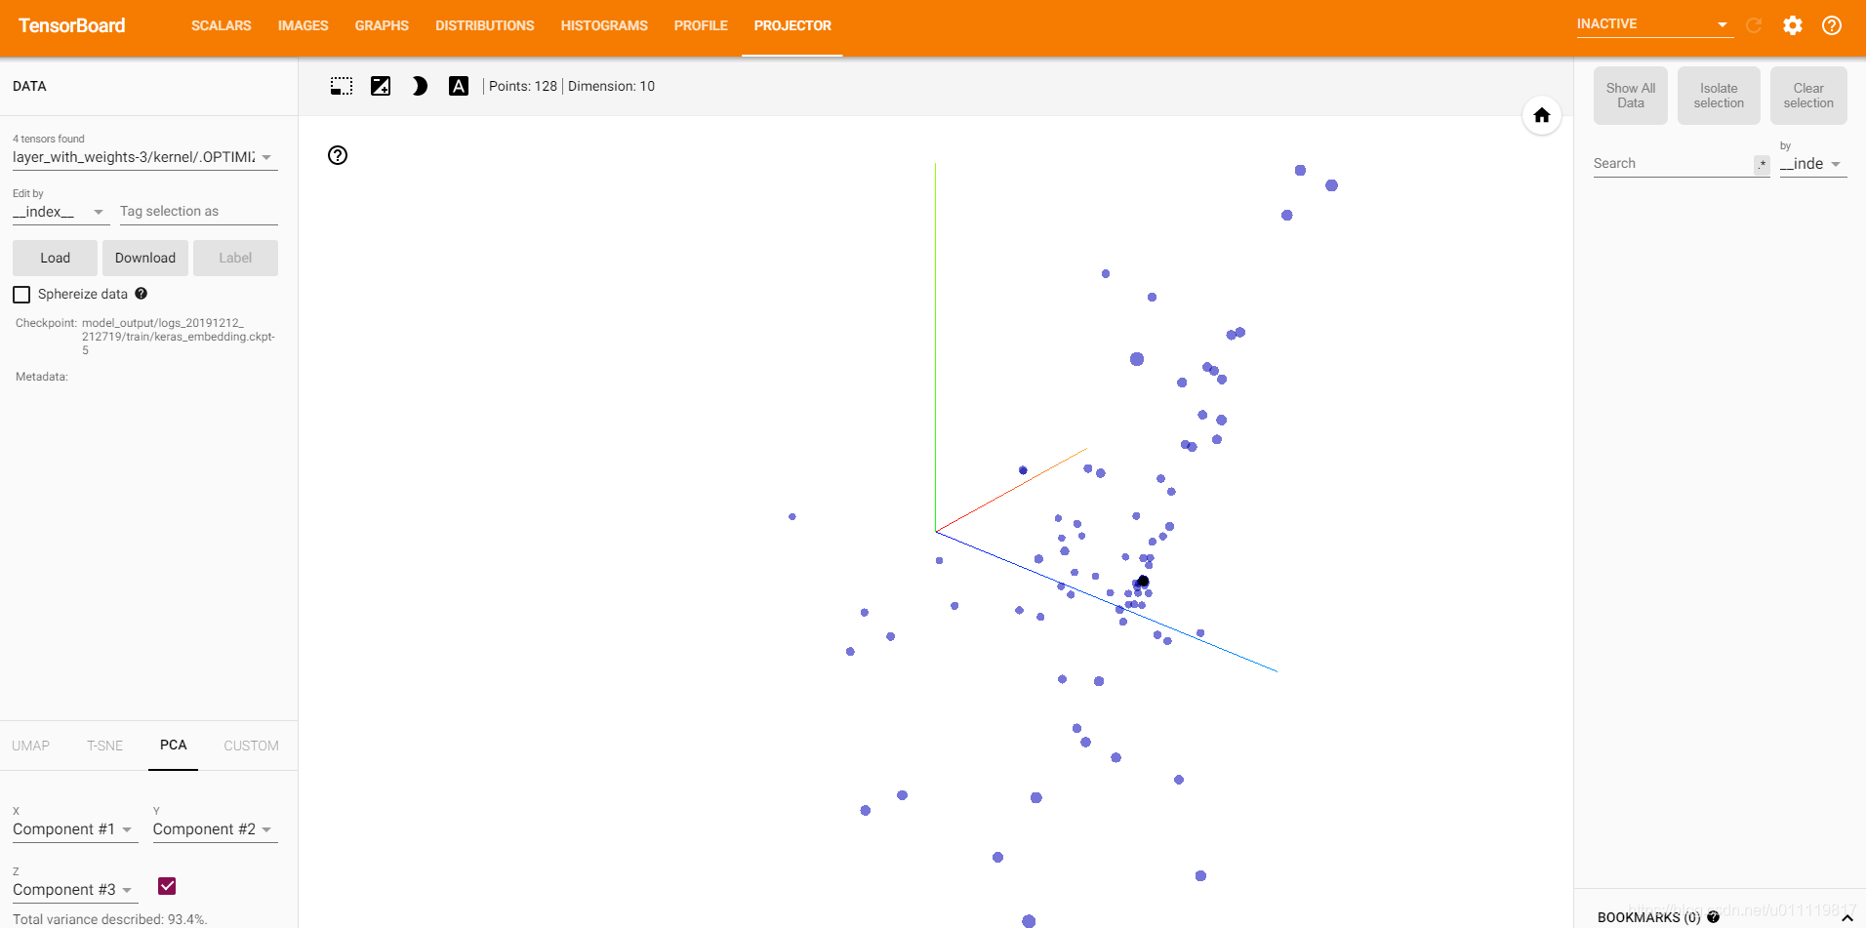
Task: Switch to the GRAPHS tab
Action: 382,26
